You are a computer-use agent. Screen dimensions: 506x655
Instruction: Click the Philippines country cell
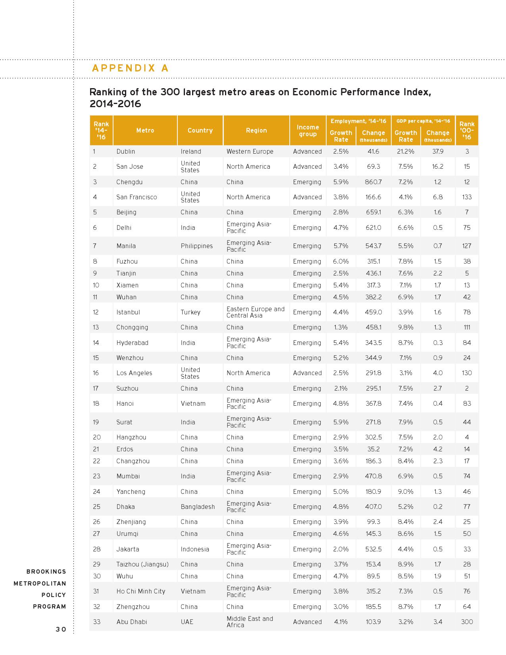197,246
